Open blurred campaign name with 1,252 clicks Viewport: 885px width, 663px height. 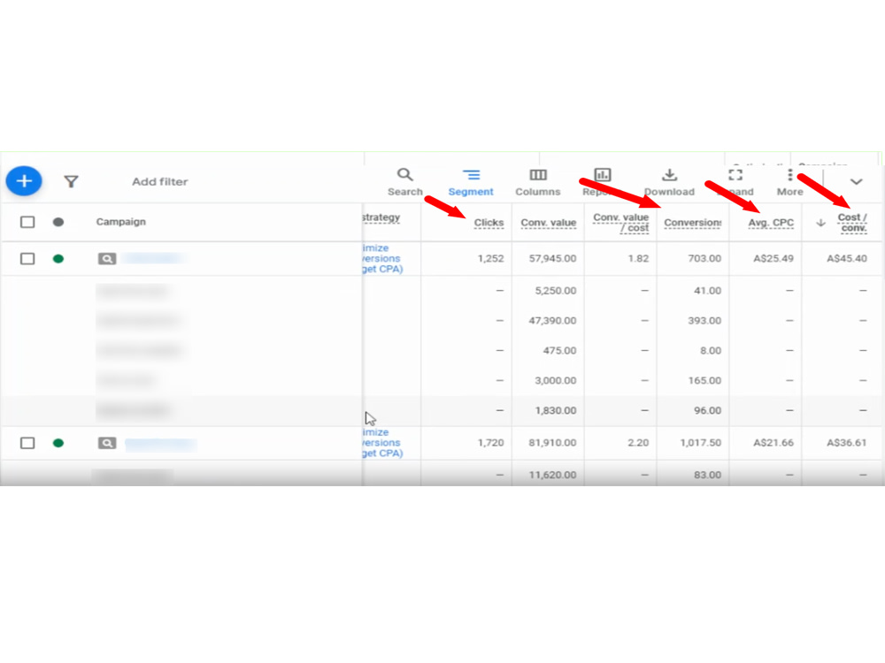click(x=153, y=259)
